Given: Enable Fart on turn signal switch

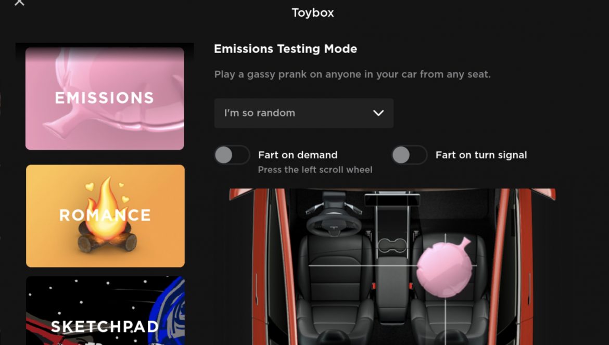Looking at the screenshot, I should (x=409, y=155).
